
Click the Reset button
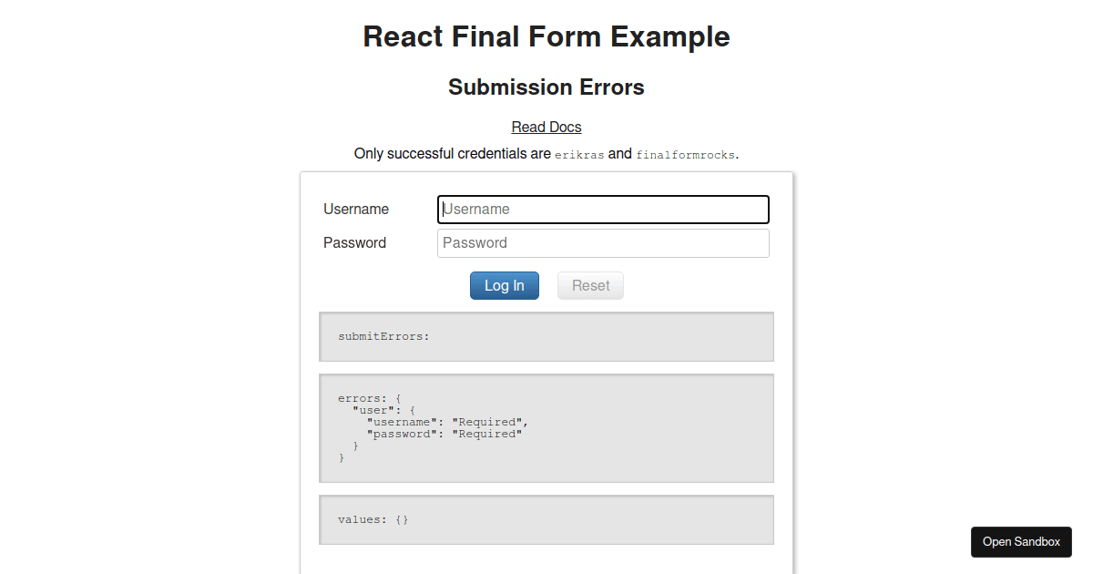point(590,285)
